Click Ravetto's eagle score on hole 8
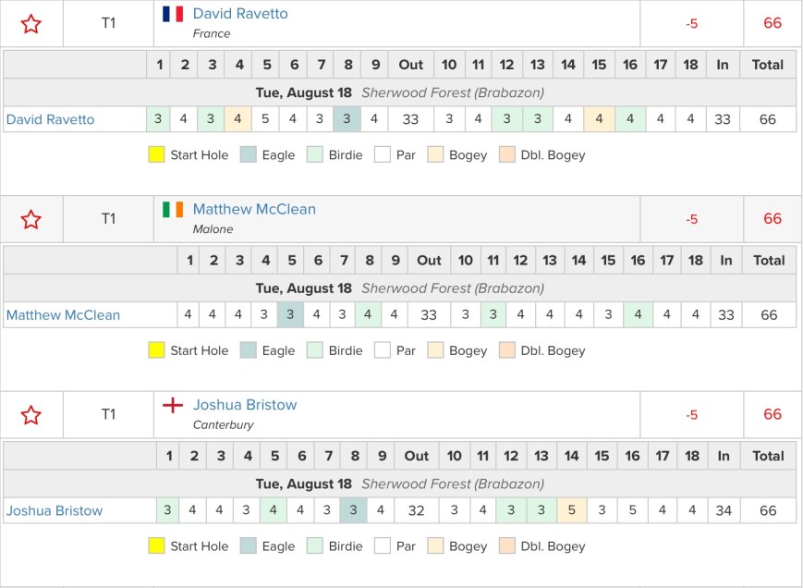 click(x=347, y=119)
